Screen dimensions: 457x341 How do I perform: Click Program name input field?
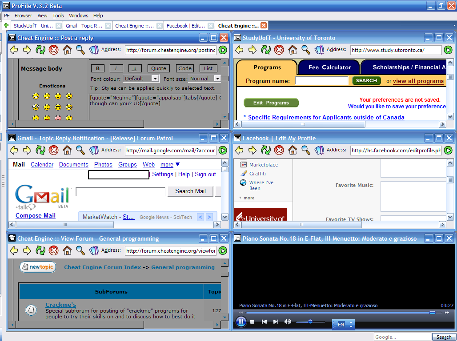coord(322,81)
